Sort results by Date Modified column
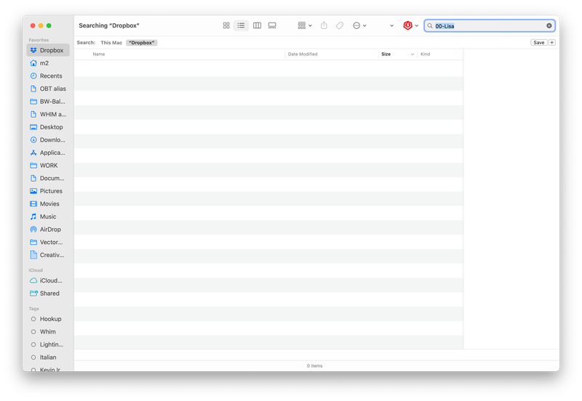The width and height of the screenshot is (582, 401). [x=303, y=54]
